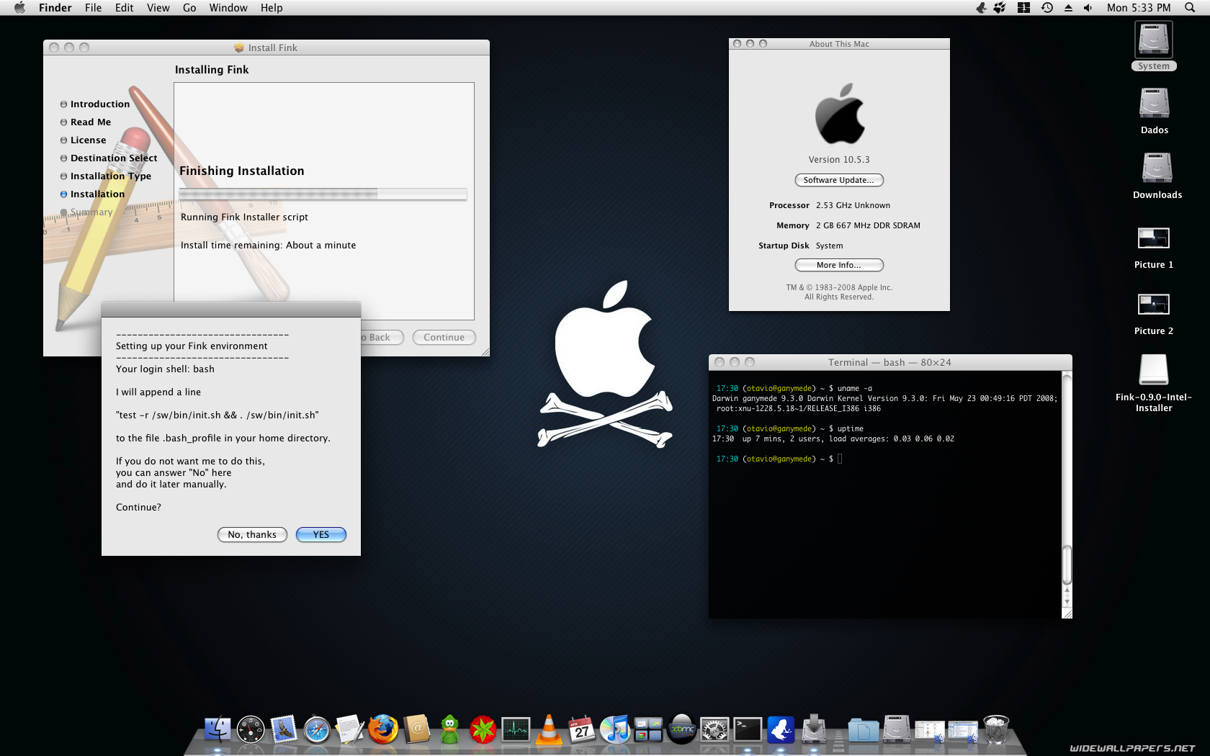Launch VLC traffic cone icon
This screenshot has height=756, width=1210.
549,729
